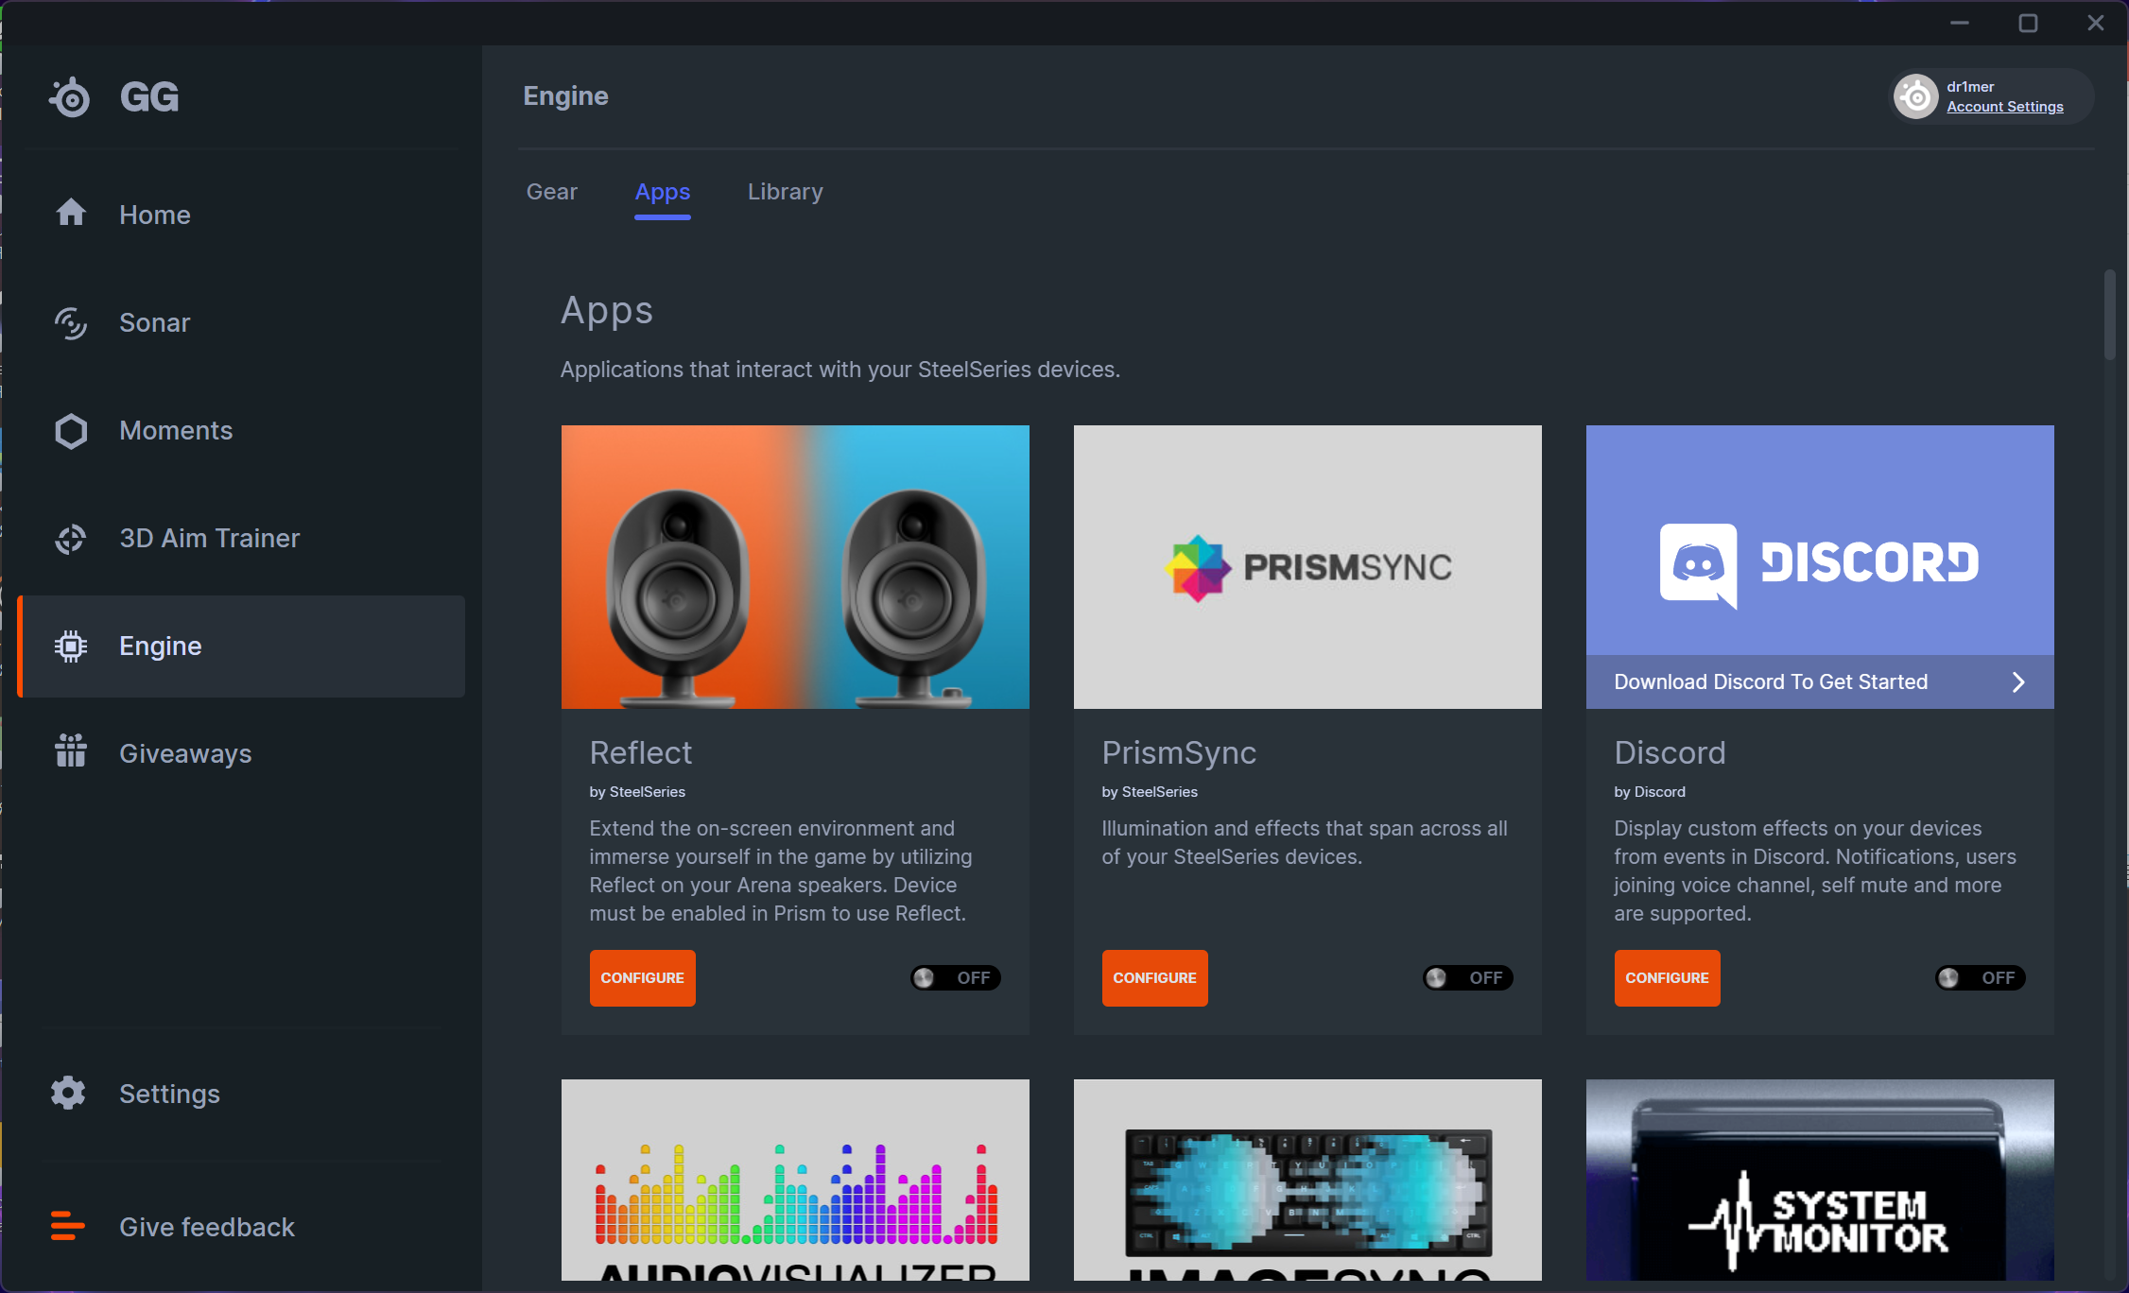Open the Account Settings link
The image size is (2129, 1293).
pos(2004,107)
